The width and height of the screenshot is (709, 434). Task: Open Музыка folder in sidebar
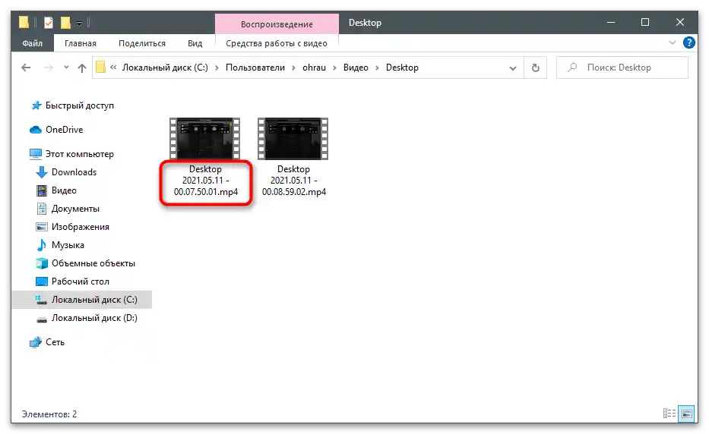[x=68, y=245]
